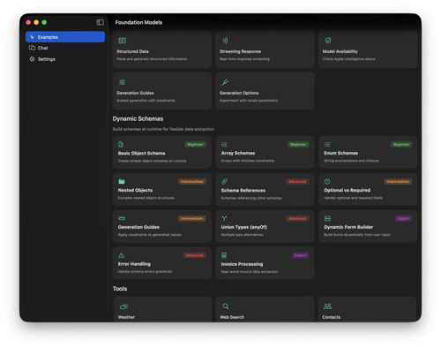Click the Model Availability shield icon
This screenshot has width=441, height=348.
tap(328, 41)
